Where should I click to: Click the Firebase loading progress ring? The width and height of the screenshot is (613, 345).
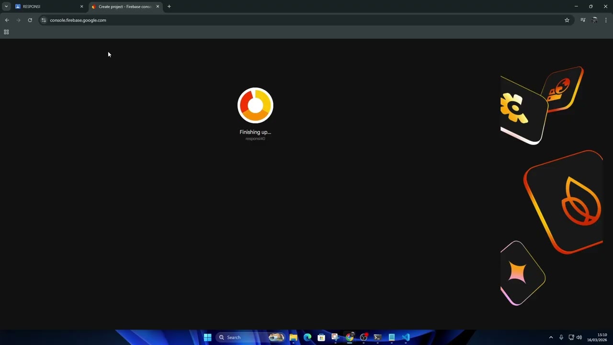(x=255, y=105)
